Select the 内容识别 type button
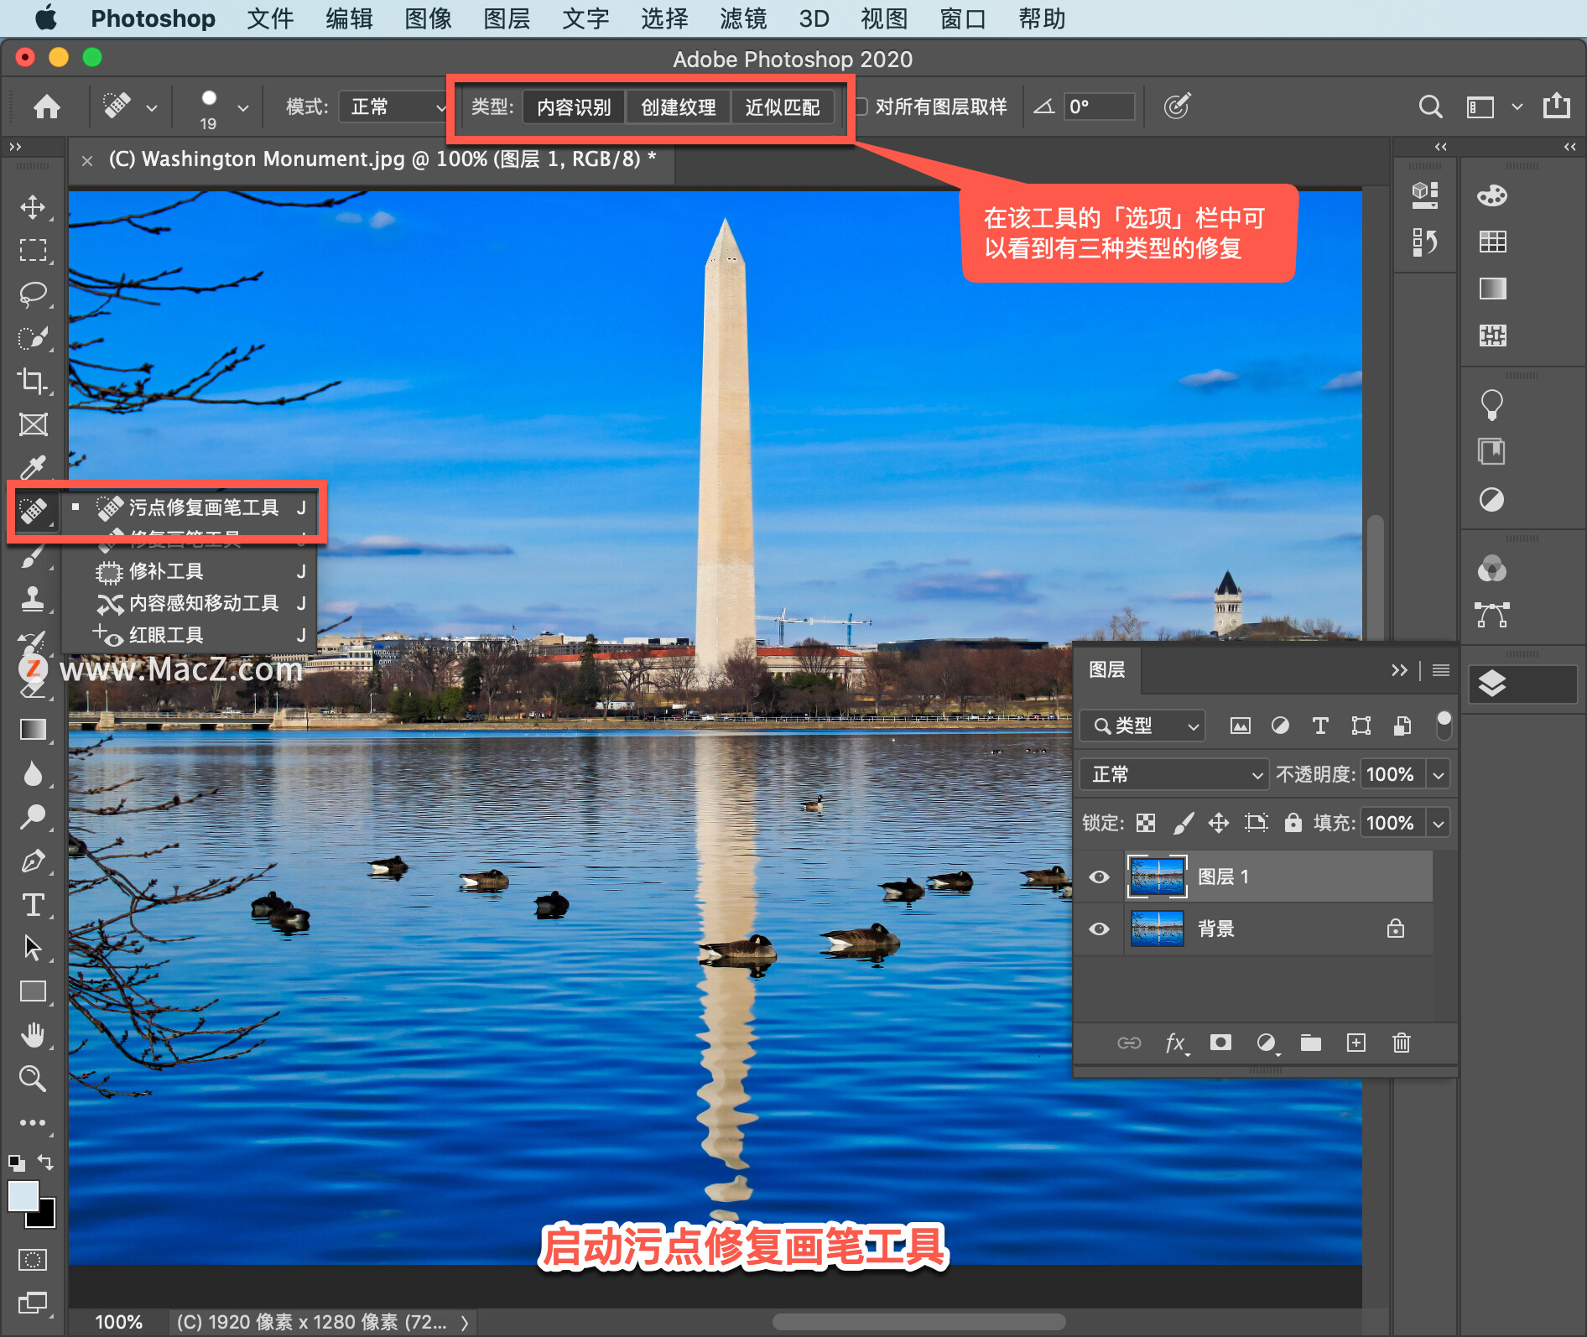The image size is (1587, 1337). coord(574,107)
